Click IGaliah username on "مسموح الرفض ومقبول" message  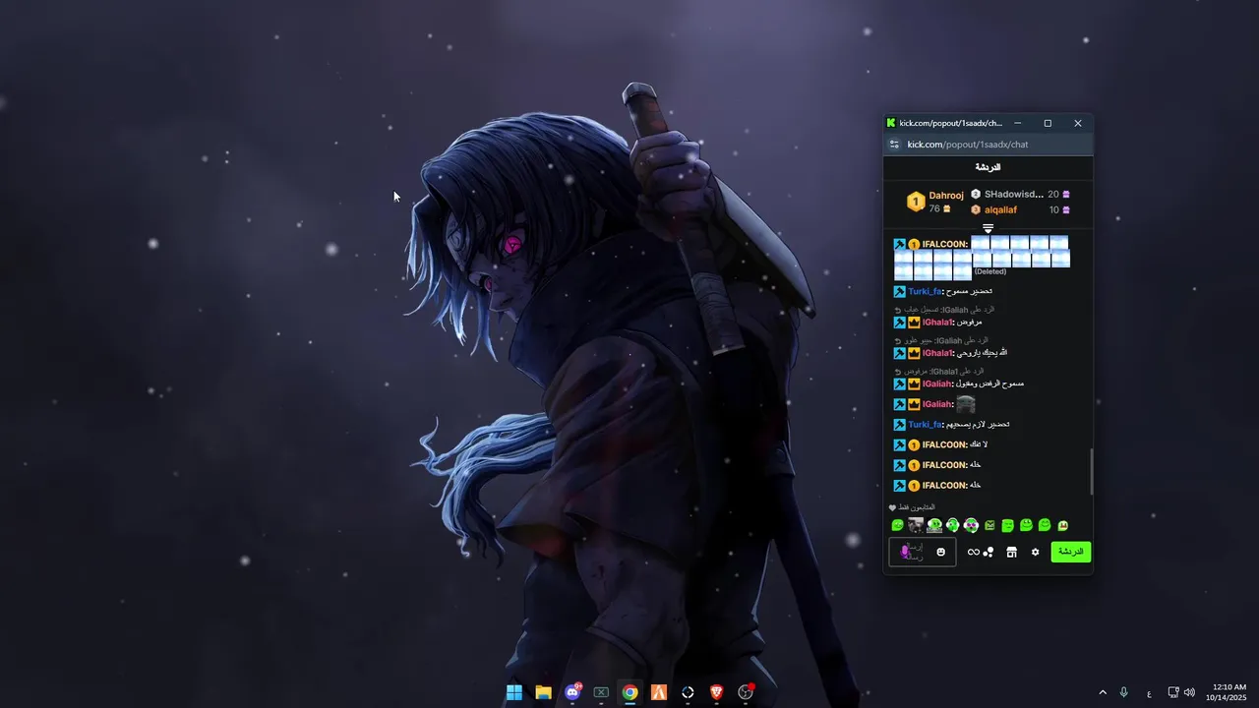tap(938, 383)
